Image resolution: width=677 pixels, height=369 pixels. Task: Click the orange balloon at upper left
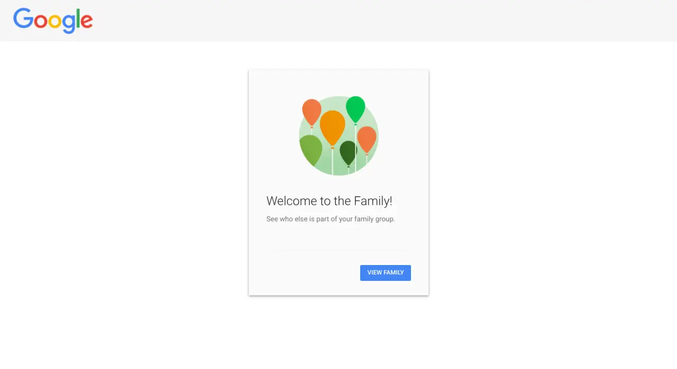pos(312,112)
